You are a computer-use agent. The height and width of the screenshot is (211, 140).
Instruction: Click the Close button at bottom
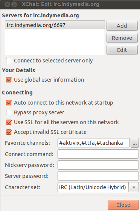click(x=123, y=205)
